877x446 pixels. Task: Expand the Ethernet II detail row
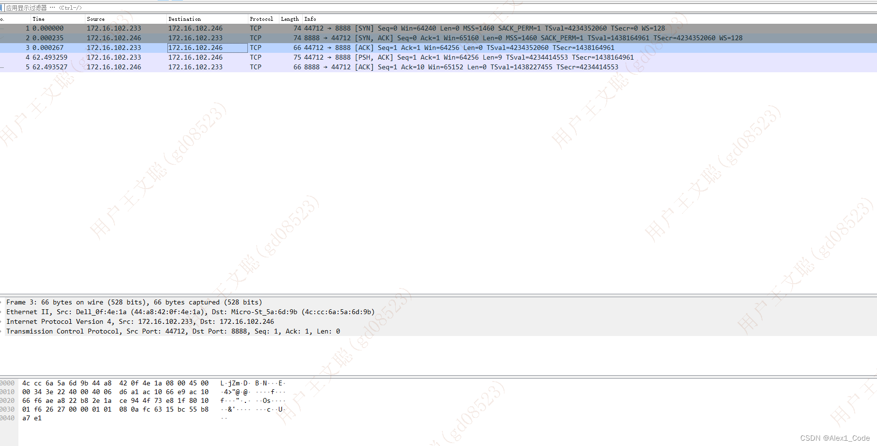pyautogui.click(x=2, y=312)
